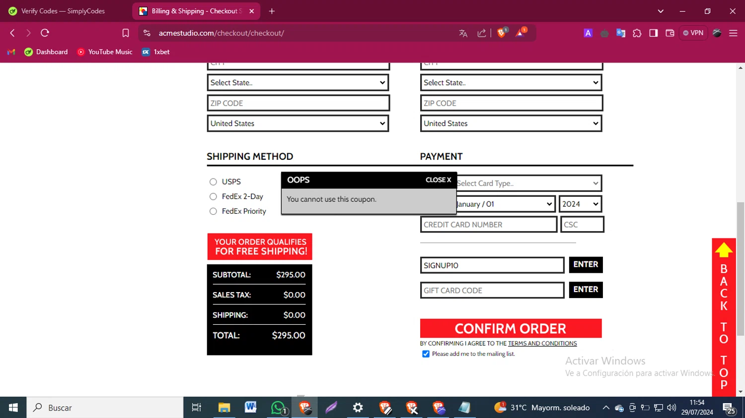Close the Billing & Shipping tab
The height and width of the screenshot is (418, 745).
pyautogui.click(x=252, y=11)
